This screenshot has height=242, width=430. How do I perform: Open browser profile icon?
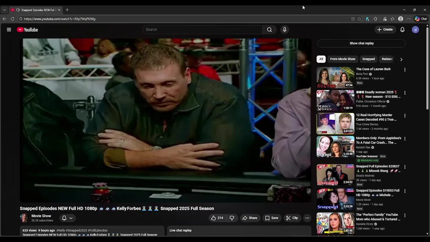[x=400, y=19]
